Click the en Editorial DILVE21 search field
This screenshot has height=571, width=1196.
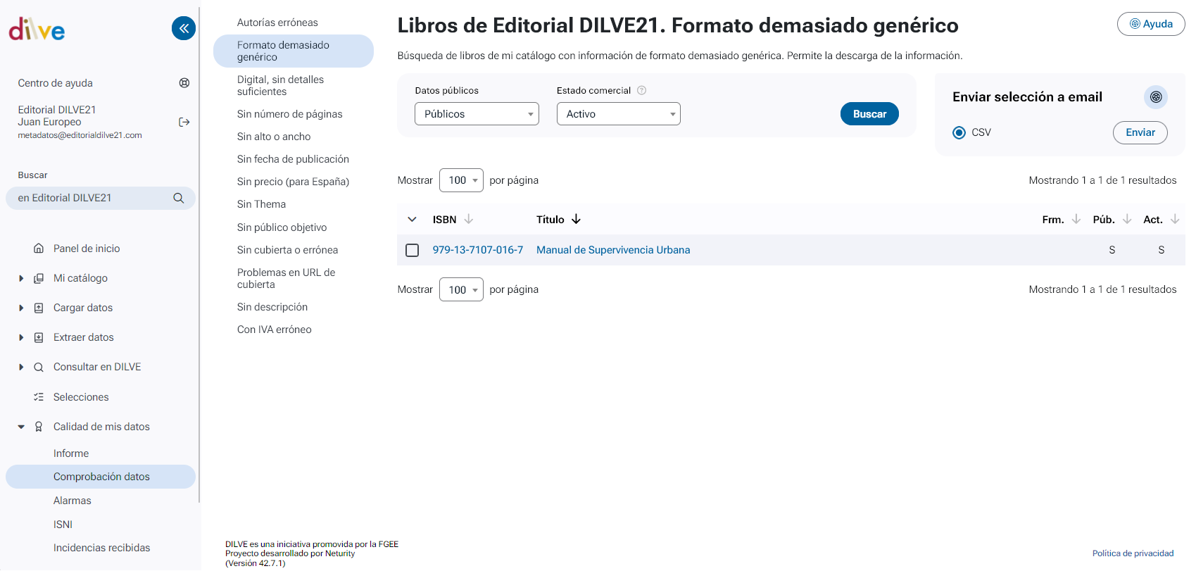tap(92, 199)
